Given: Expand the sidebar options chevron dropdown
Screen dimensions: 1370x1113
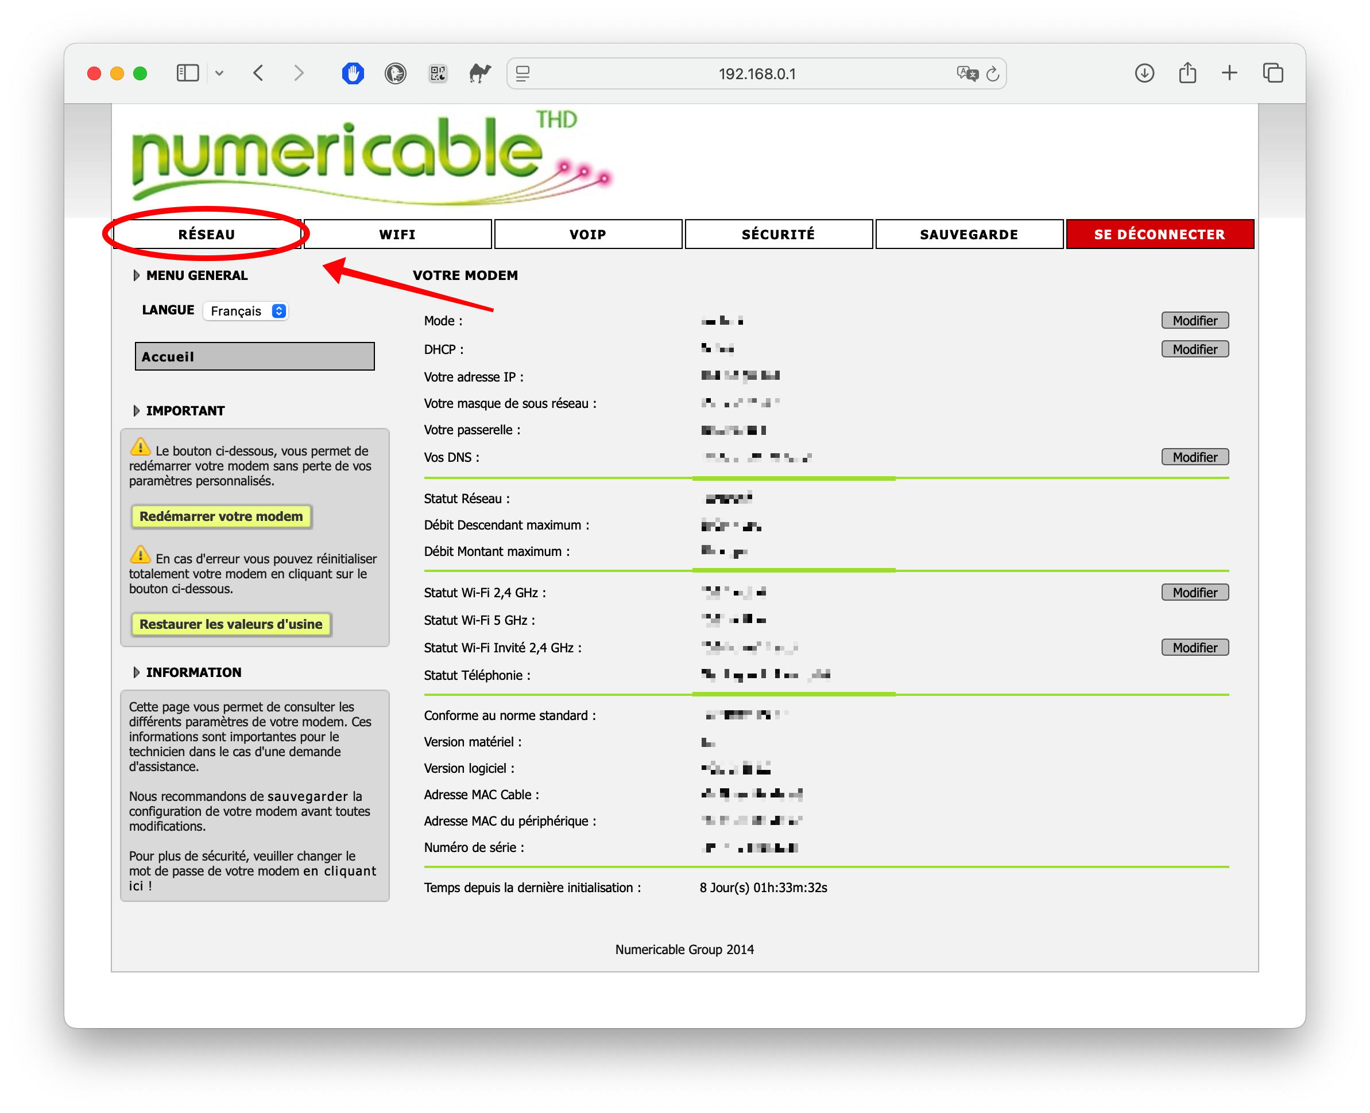Looking at the screenshot, I should point(219,74).
